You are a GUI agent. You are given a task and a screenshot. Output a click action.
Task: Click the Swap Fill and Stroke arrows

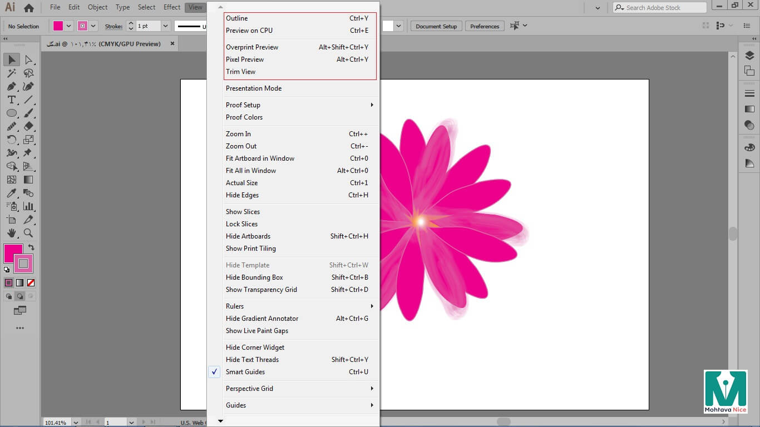[31, 247]
